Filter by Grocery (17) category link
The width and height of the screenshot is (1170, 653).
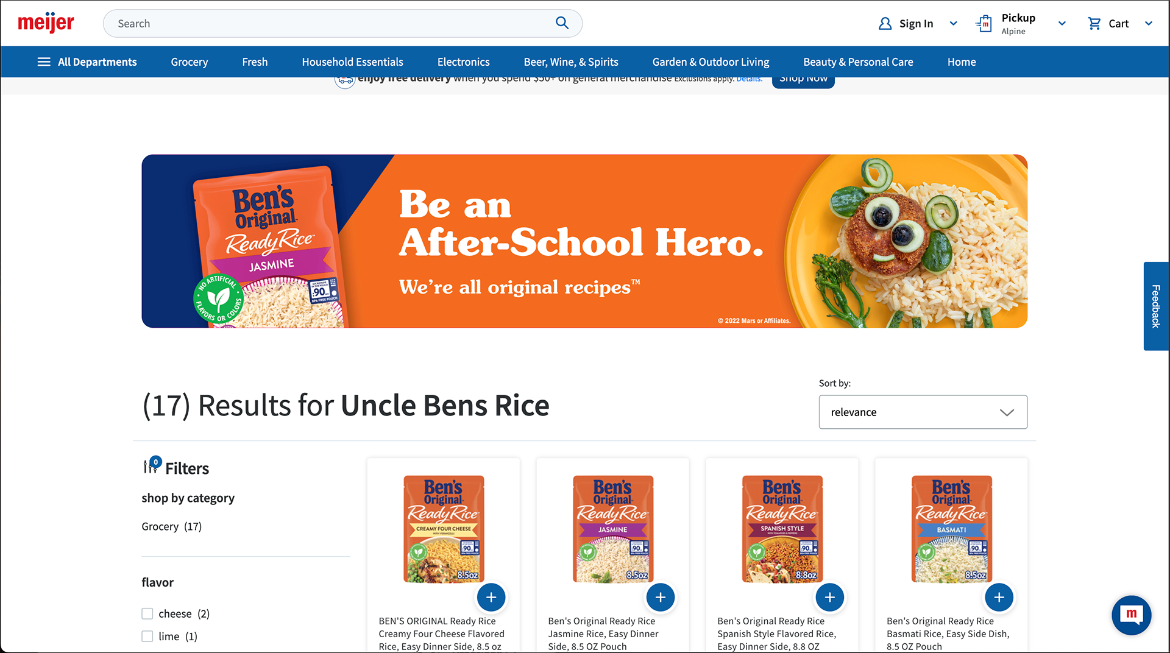tap(171, 526)
